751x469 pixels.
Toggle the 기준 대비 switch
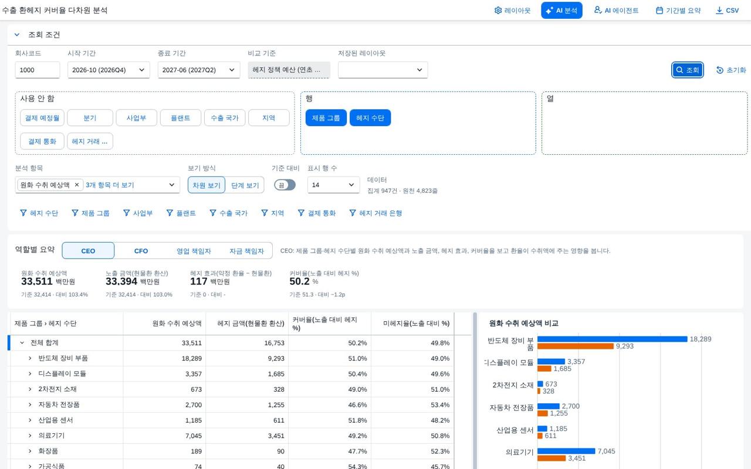pos(285,185)
